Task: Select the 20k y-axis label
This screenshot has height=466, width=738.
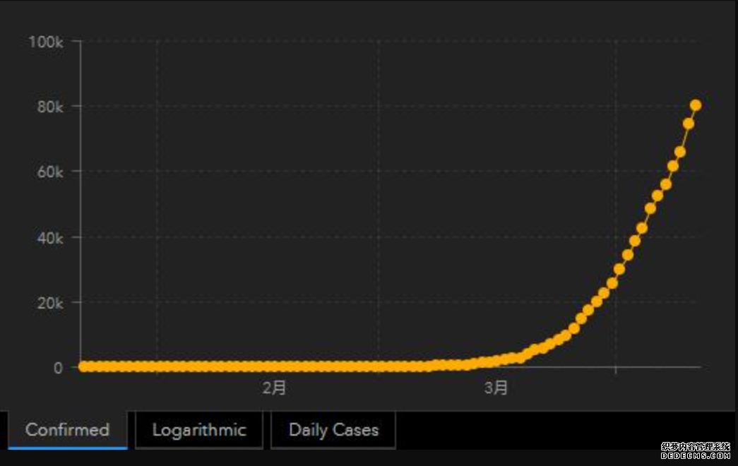Action: point(50,303)
